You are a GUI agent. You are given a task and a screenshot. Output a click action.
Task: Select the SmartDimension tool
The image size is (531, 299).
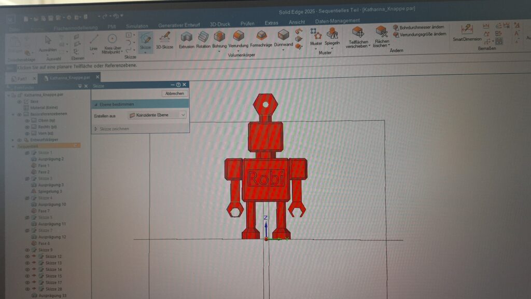tap(467, 31)
